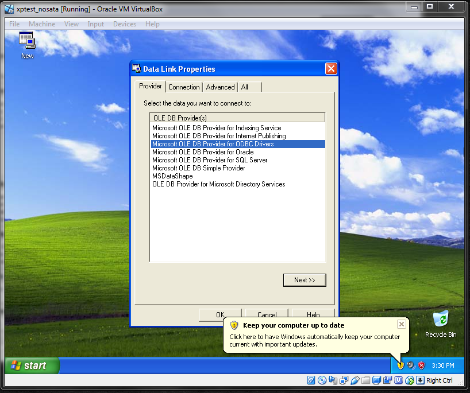Close the Data Link Properties dialog
The image size is (470, 393).
(x=331, y=68)
